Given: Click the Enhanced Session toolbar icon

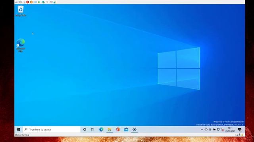Looking at the screenshot, I should pyautogui.click(x=51, y=2).
